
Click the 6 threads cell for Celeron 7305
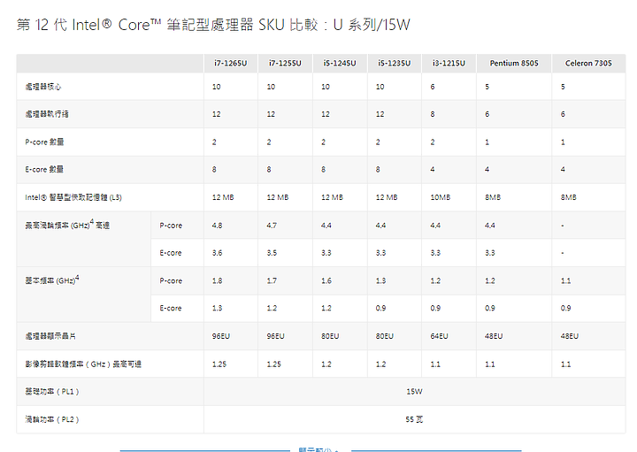pyautogui.click(x=563, y=114)
